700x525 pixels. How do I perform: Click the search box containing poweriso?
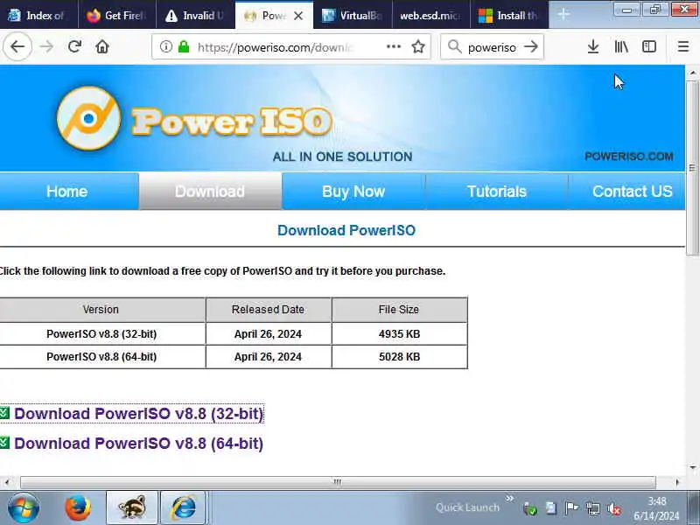point(492,47)
